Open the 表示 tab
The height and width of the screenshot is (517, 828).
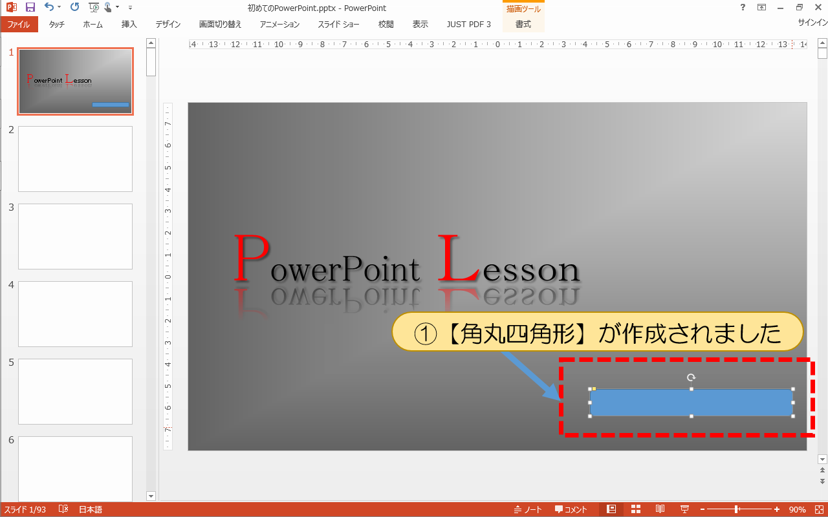[x=420, y=25]
